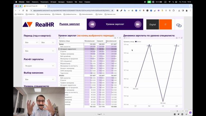This screenshot has width=206, height=116.
Task: Click the zoom-in plus icon
Action: [183, 111]
